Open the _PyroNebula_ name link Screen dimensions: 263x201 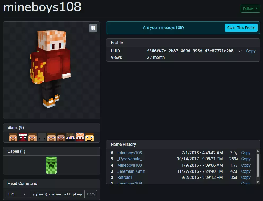130,159
